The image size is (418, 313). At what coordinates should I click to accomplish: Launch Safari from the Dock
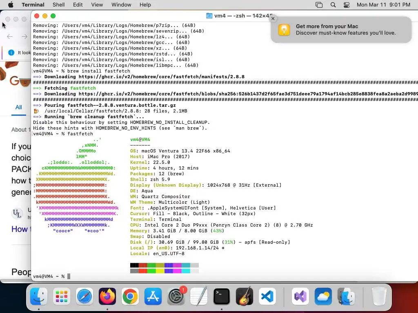pyautogui.click(x=84, y=296)
